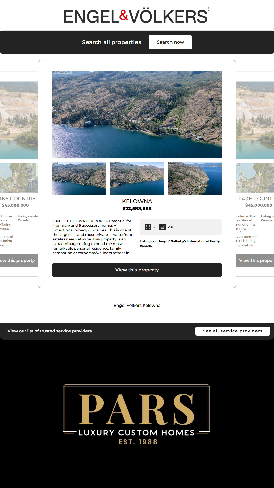Click the KELOWNA listing title

pos(137,201)
